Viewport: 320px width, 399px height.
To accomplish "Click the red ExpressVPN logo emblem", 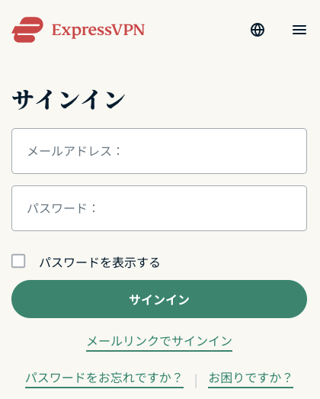I will pos(27,30).
